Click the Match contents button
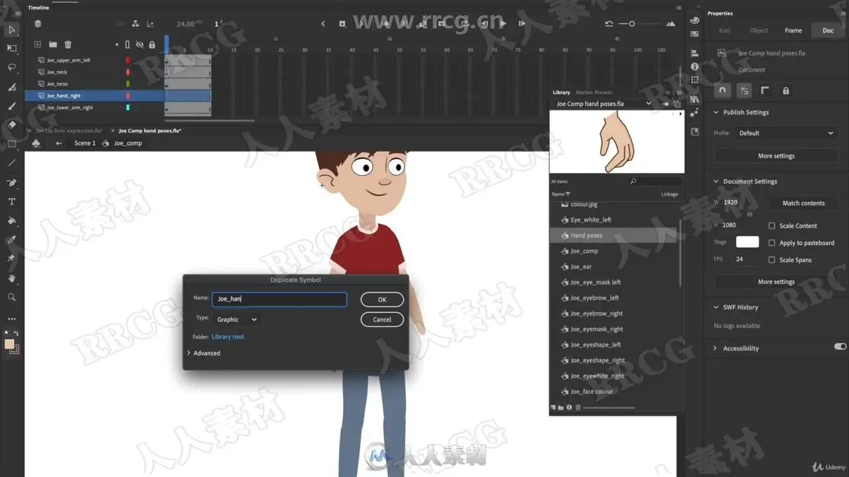The height and width of the screenshot is (477, 849). click(803, 203)
